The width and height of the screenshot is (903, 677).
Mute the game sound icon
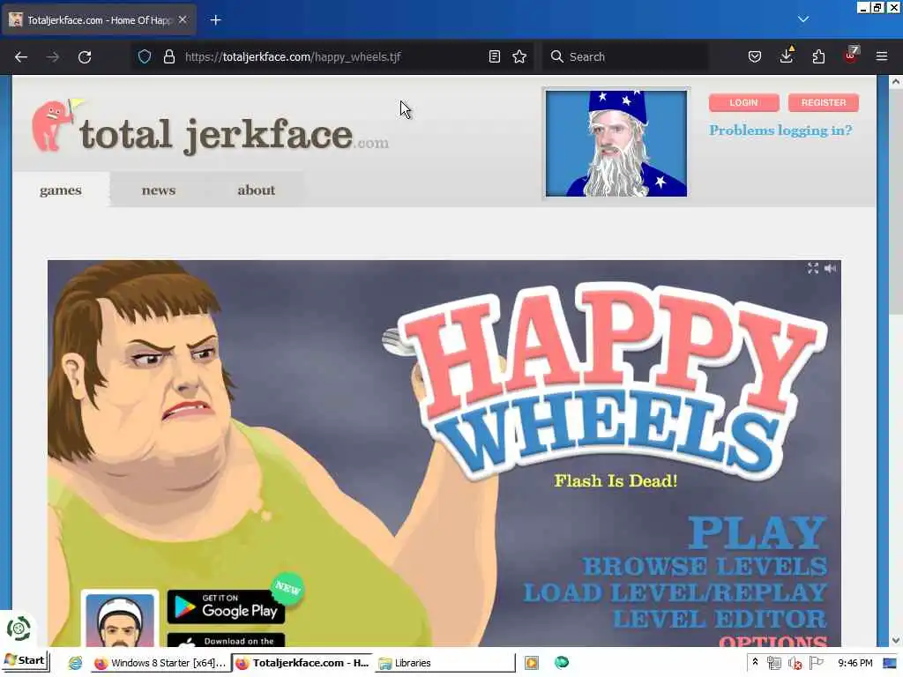(x=831, y=268)
